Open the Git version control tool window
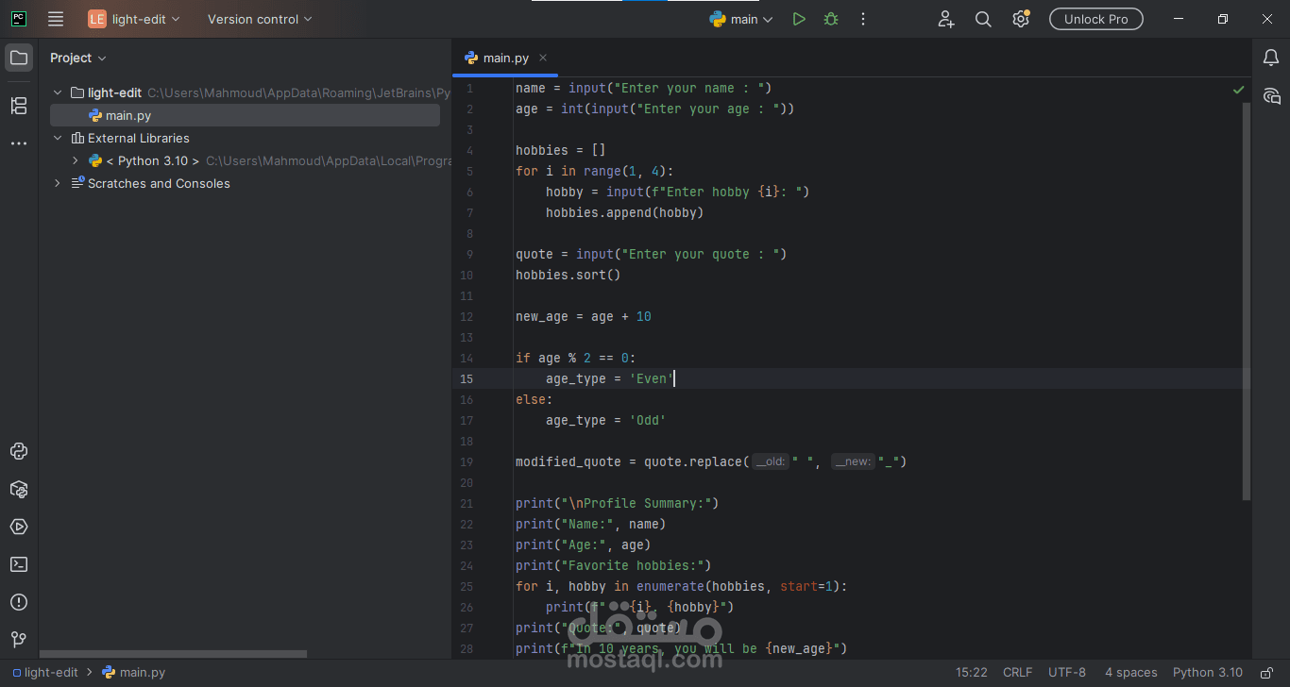Image resolution: width=1290 pixels, height=687 pixels. [19, 640]
